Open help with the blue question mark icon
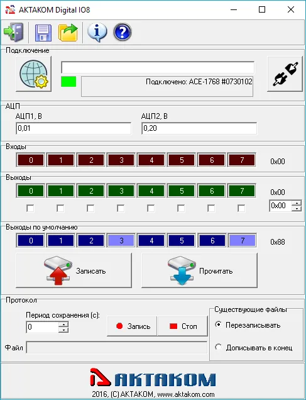Screen dimensions: 306x400 point(123,32)
